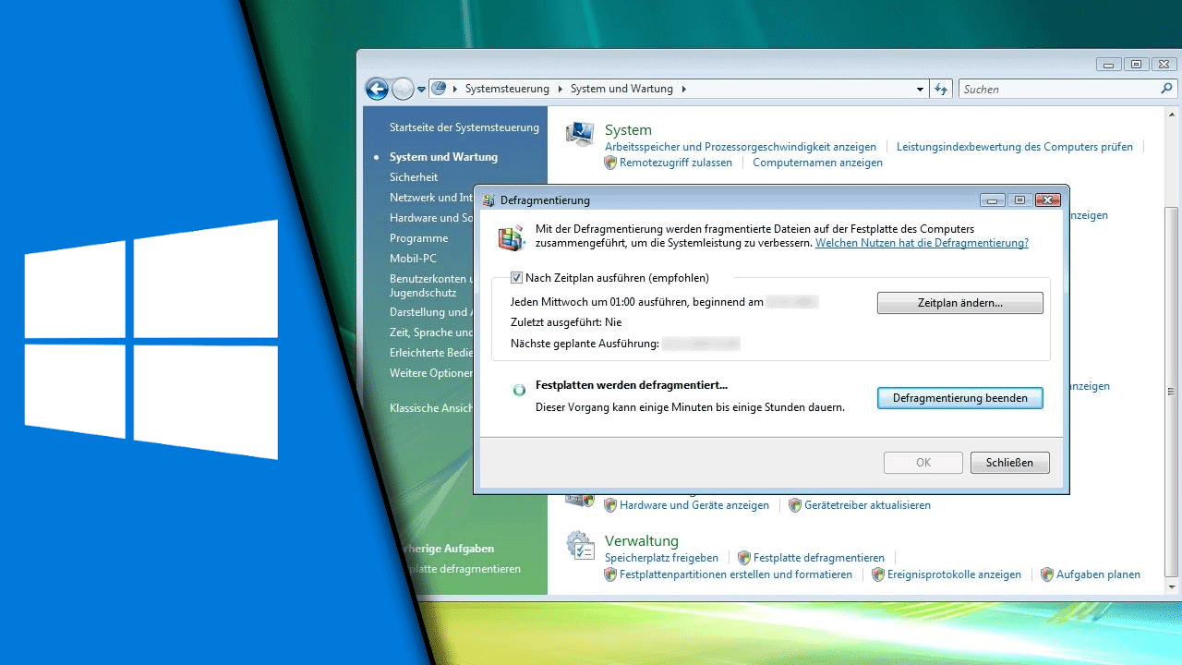The height and width of the screenshot is (665, 1182).
Task: Click shield icon beside Festplatte defragmentieren
Action: pyautogui.click(x=744, y=558)
